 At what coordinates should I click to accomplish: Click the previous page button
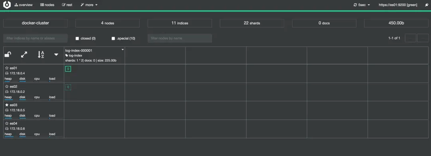pos(411,38)
